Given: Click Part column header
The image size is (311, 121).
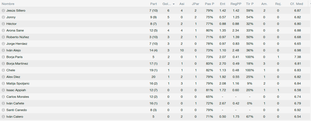Looking at the screenshot, I should (x=154, y=4).
